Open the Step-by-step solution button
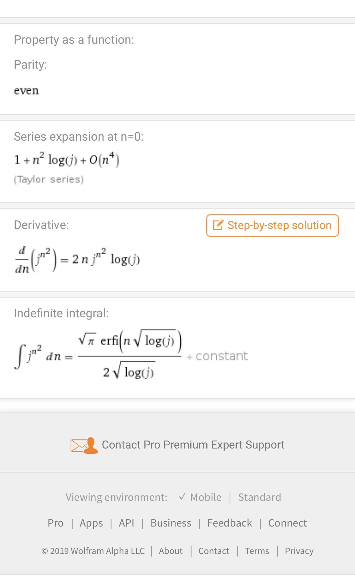 272,226
